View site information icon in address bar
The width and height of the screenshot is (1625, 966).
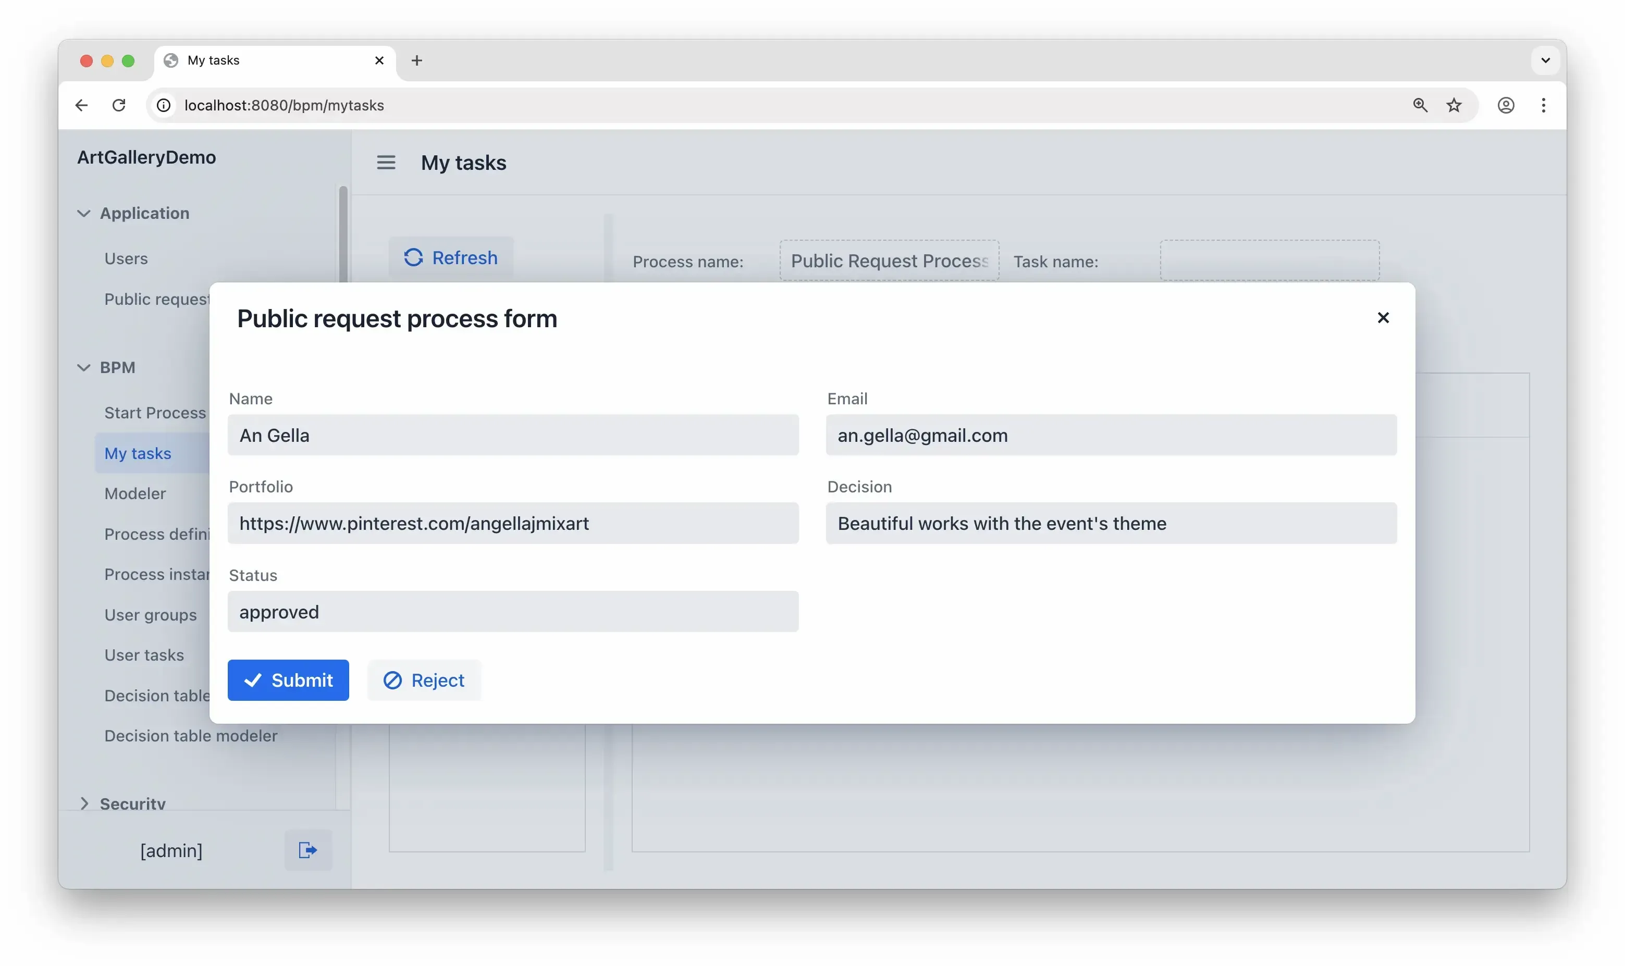tap(164, 105)
